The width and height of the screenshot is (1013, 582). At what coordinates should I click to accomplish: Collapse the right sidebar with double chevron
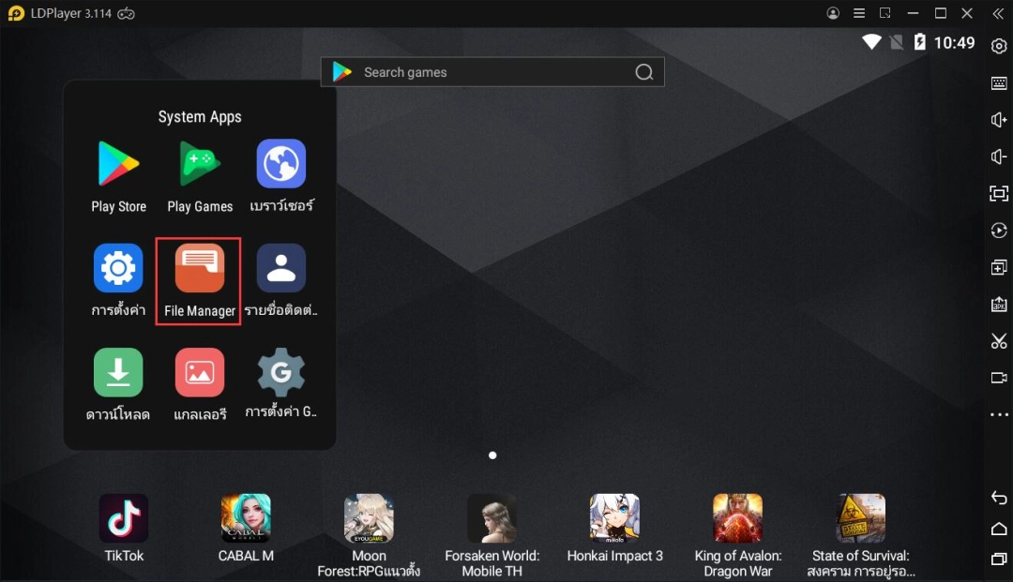[998, 13]
